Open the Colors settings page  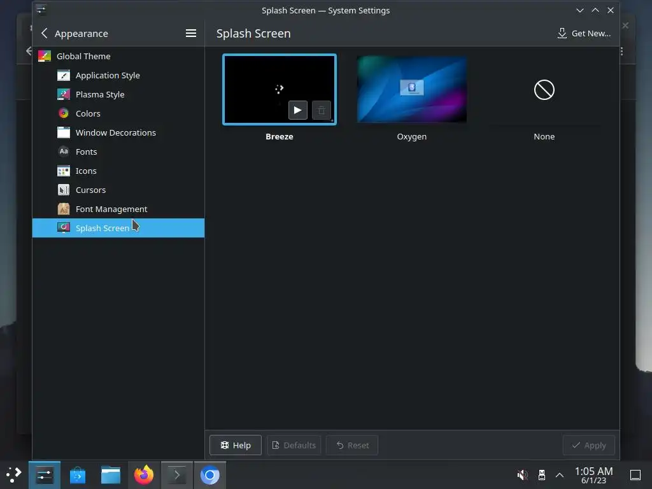click(118, 113)
